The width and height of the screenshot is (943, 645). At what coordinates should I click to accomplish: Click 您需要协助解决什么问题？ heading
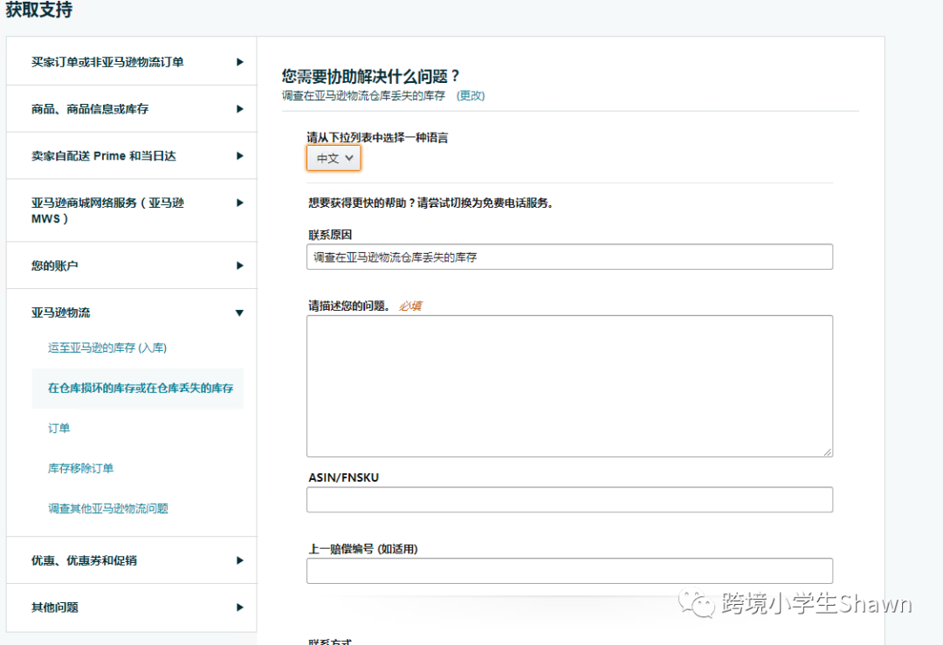pos(371,76)
